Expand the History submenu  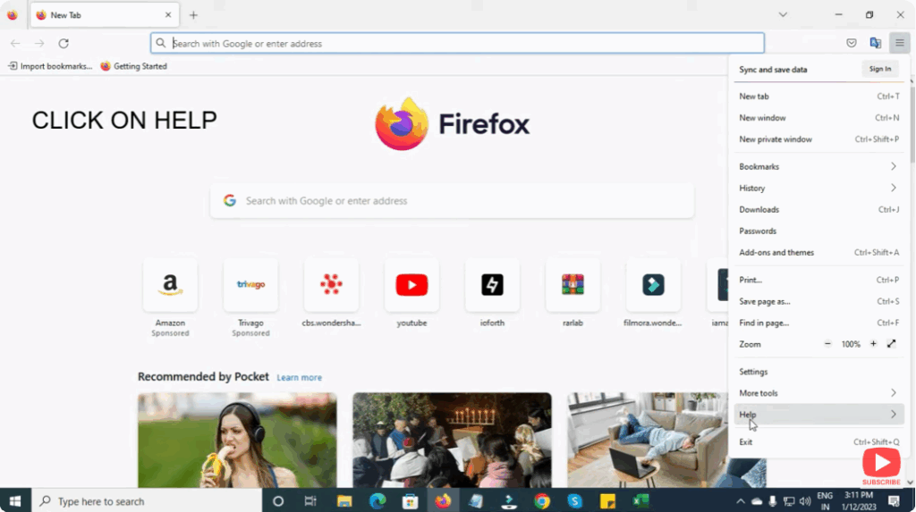tap(818, 189)
